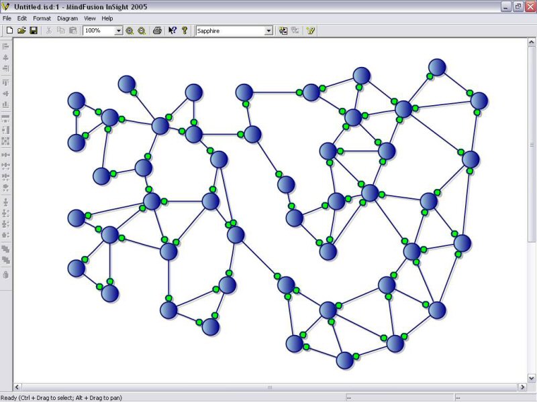The height and width of the screenshot is (402, 537).
Task: Expand the Sapphire style dropdown
Action: coord(268,31)
